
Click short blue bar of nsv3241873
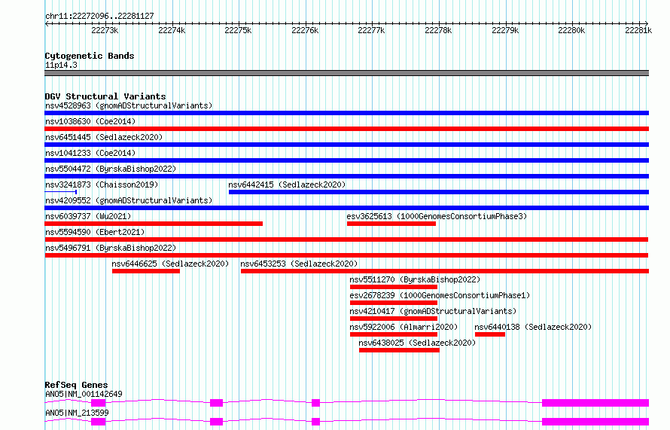(60, 192)
